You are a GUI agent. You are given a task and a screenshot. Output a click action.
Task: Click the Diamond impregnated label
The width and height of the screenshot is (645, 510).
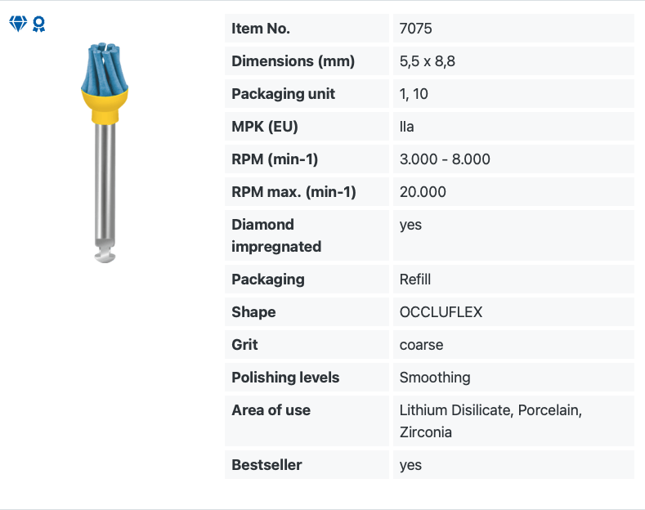pyautogui.click(x=276, y=235)
